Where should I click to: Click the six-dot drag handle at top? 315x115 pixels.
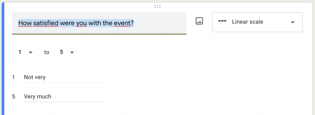point(157,6)
